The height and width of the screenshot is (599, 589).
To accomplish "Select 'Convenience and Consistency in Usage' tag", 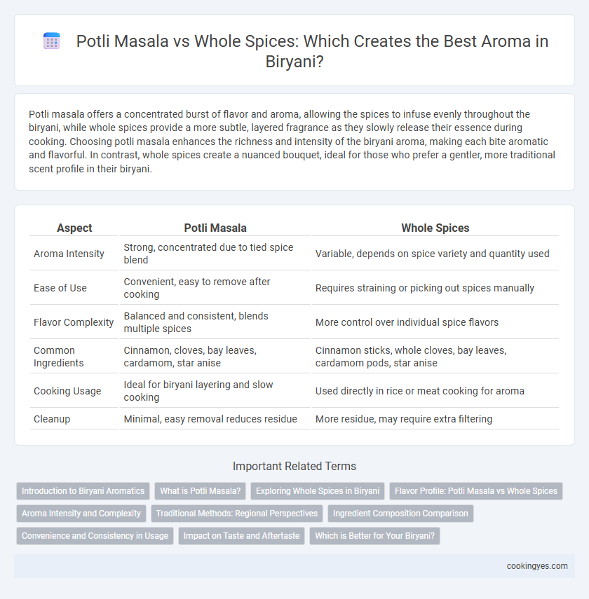I will click(x=95, y=536).
